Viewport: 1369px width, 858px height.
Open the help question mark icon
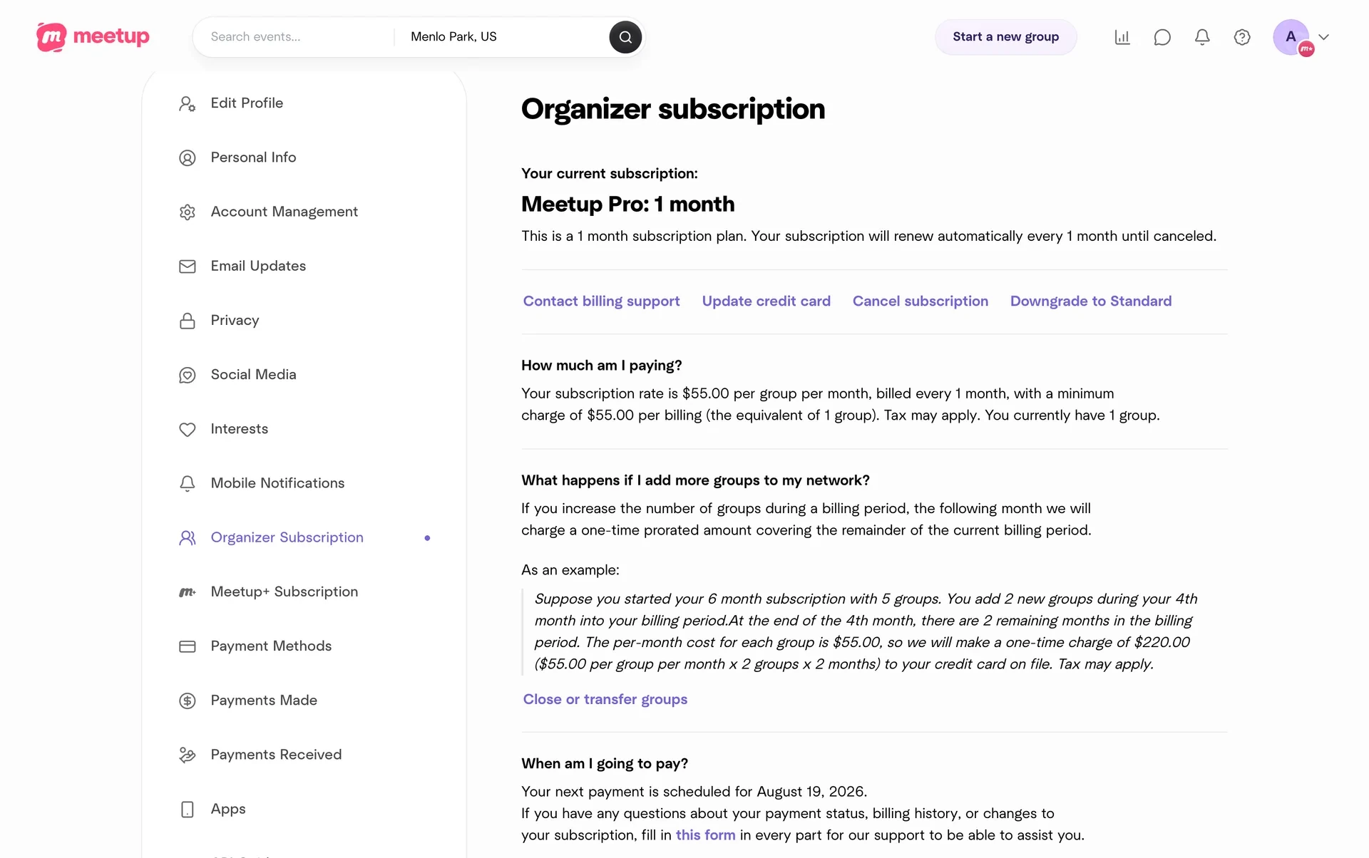(1242, 37)
